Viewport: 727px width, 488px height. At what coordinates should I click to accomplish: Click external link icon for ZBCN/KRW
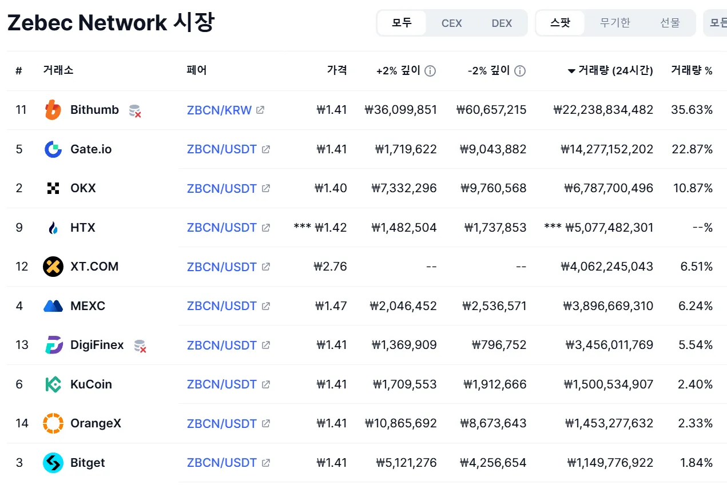point(260,110)
